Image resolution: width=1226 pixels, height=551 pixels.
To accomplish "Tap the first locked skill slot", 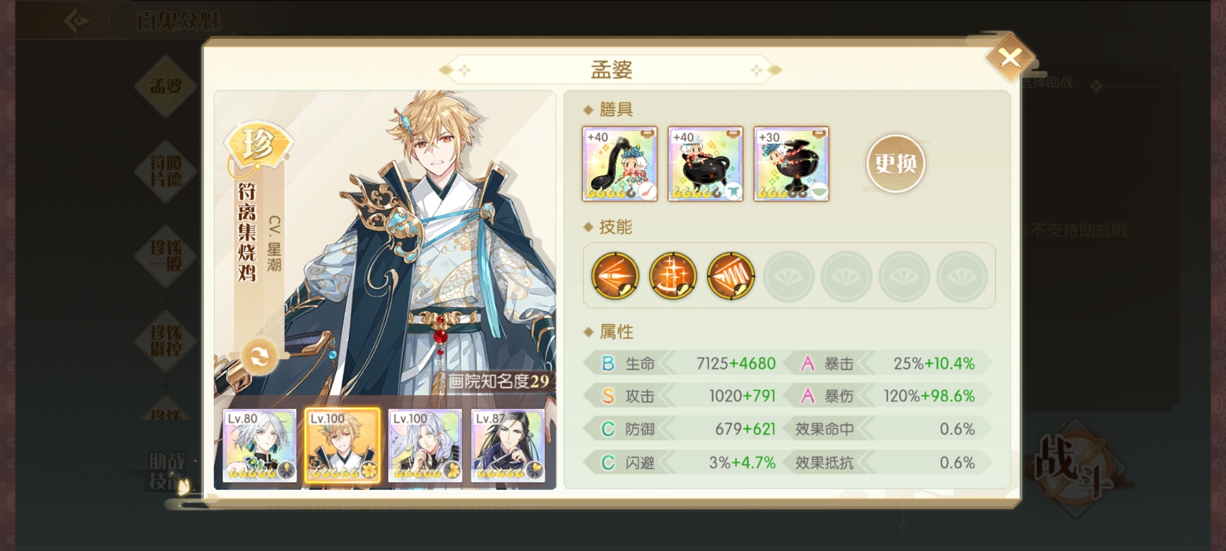I will point(789,276).
